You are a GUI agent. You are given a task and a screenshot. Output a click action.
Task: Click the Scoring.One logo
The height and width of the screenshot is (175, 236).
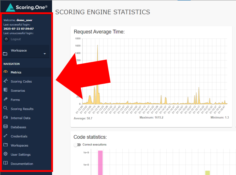click(26, 7)
